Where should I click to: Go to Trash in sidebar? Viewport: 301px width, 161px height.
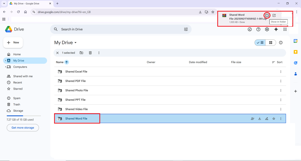[16, 104]
